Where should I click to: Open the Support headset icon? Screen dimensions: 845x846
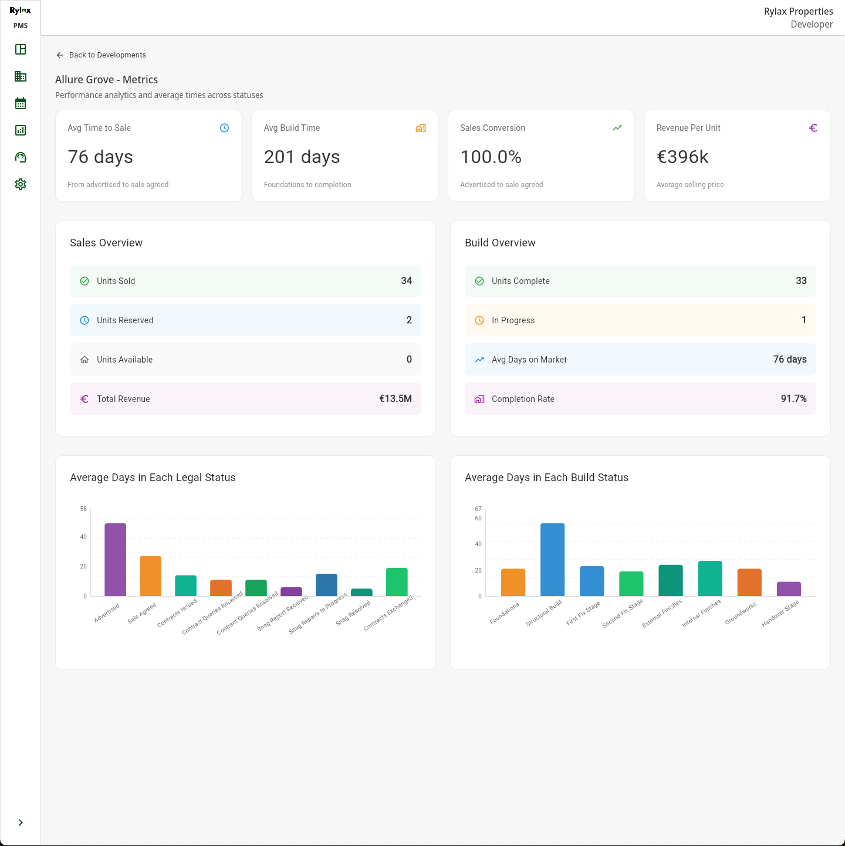point(21,157)
